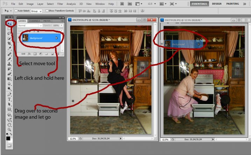Image resolution: width=251 pixels, height=155 pixels.
Task: Switch to the Design workspace
Action: (216, 4)
